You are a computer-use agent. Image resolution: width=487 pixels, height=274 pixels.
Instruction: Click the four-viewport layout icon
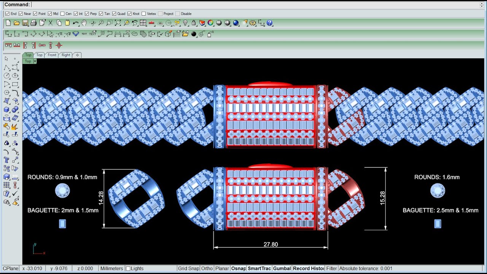point(143,23)
